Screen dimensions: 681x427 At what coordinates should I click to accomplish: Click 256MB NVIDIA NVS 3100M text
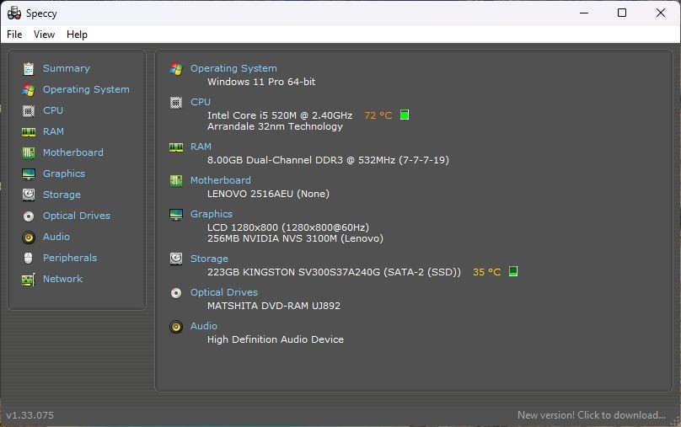click(x=295, y=238)
